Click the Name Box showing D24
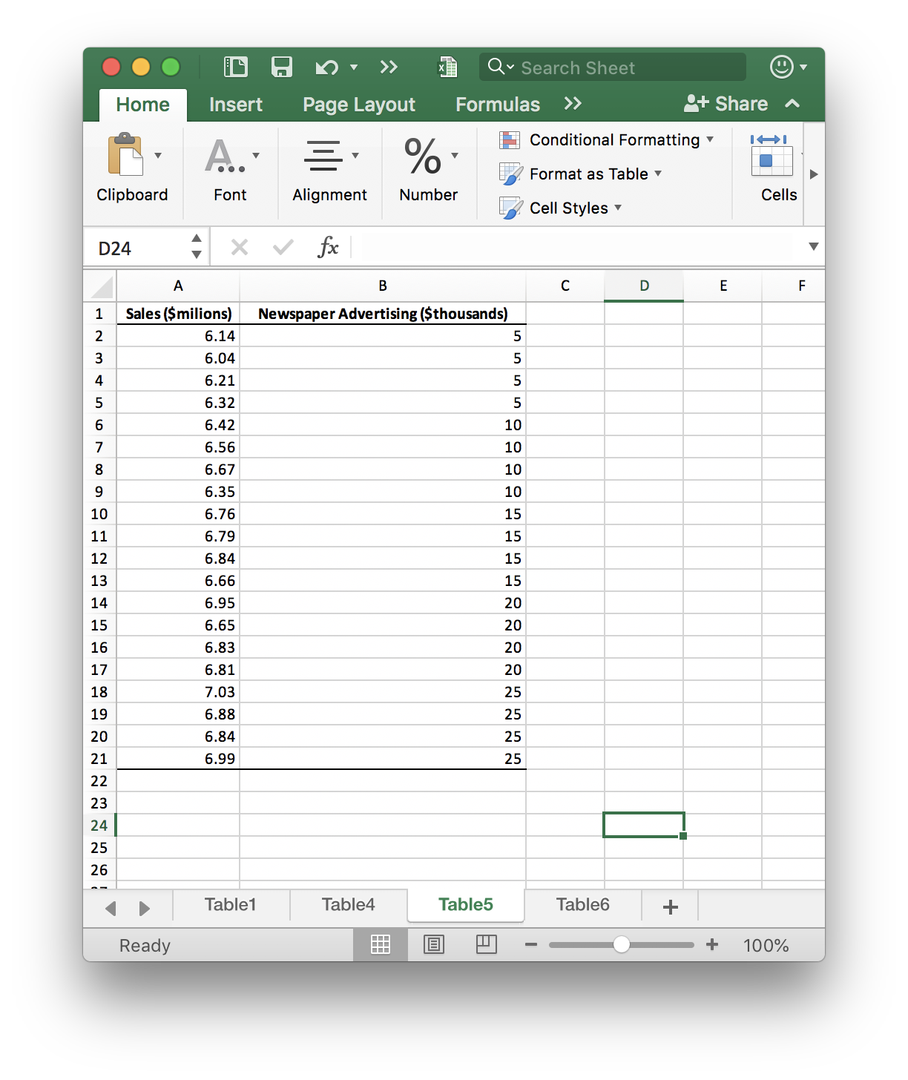908x1080 pixels. [138, 248]
